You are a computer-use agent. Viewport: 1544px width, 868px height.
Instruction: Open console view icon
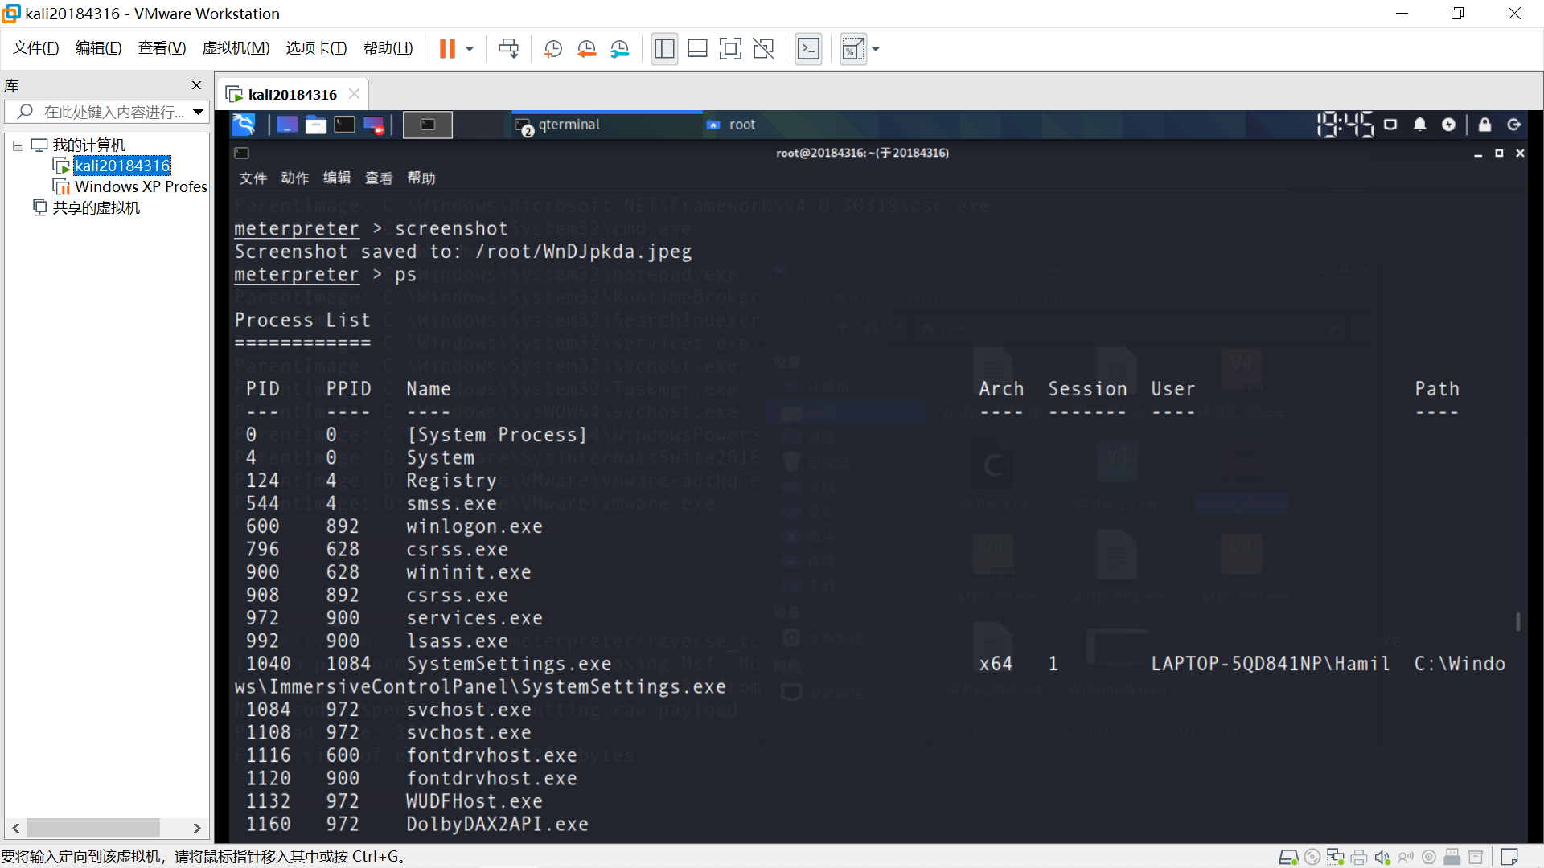point(808,49)
